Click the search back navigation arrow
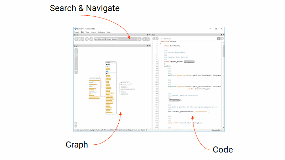Screen dimensions: 285x160 [77, 39]
